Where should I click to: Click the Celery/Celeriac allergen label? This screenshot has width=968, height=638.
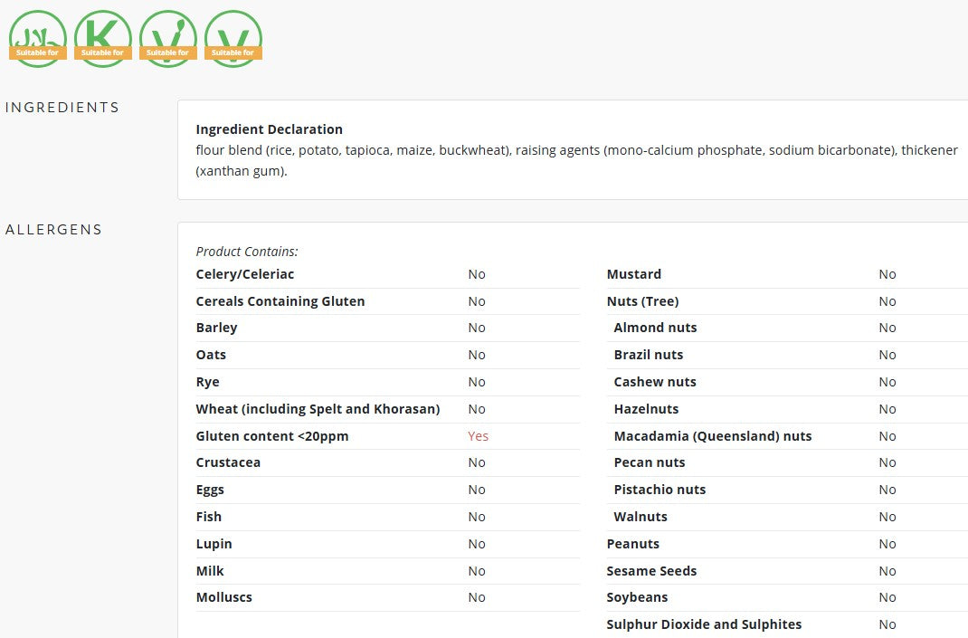245,274
